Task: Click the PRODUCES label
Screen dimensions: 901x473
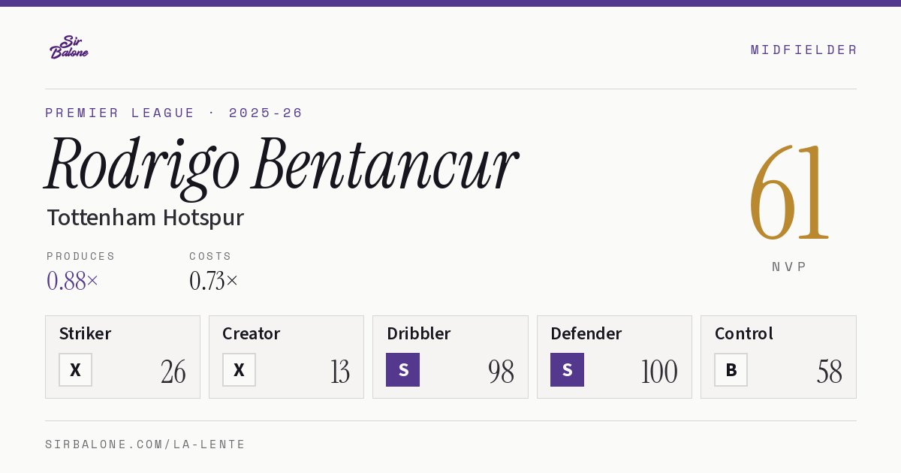Action: pos(81,256)
